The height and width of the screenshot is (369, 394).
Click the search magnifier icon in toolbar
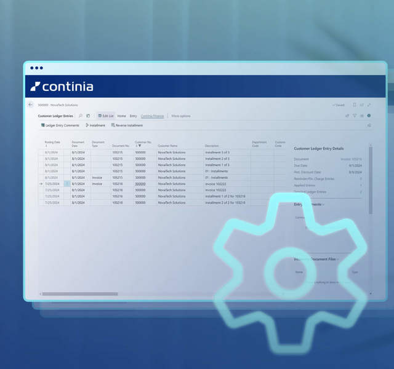pos(80,116)
